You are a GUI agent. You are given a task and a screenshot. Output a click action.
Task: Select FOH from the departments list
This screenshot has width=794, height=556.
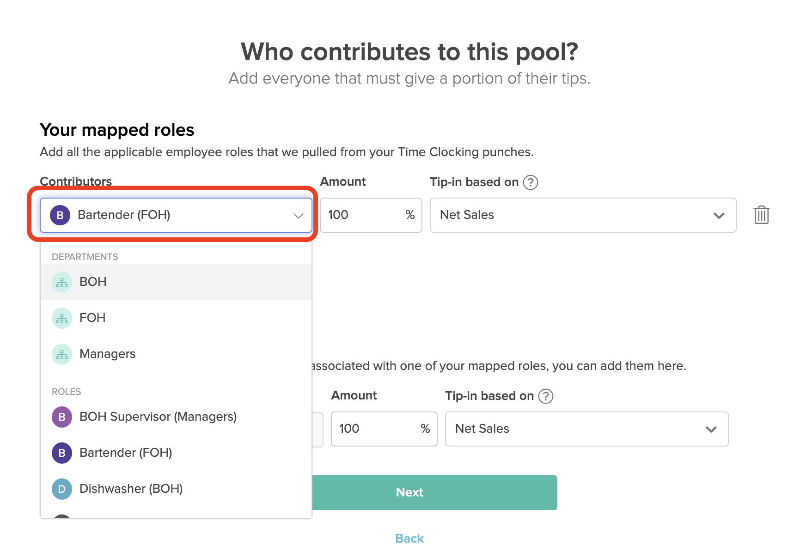[93, 318]
